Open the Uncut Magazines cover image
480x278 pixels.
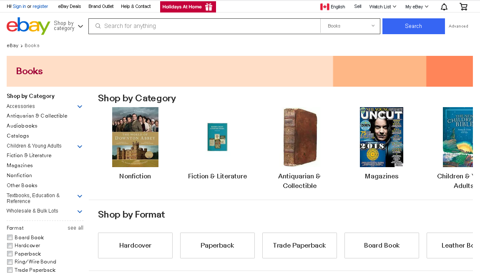(381, 137)
